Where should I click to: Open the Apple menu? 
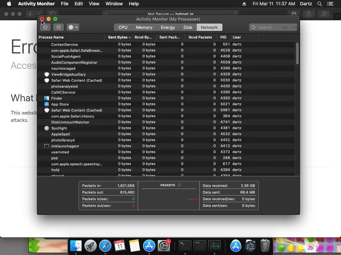(9, 4)
